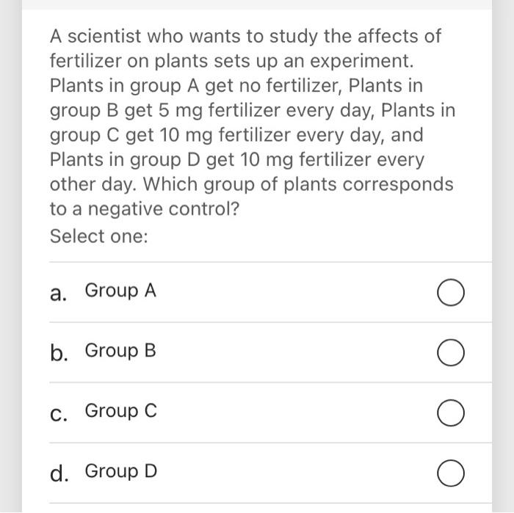Select the Group A radio button
Viewport: 514px width, 513px height.
point(450,294)
